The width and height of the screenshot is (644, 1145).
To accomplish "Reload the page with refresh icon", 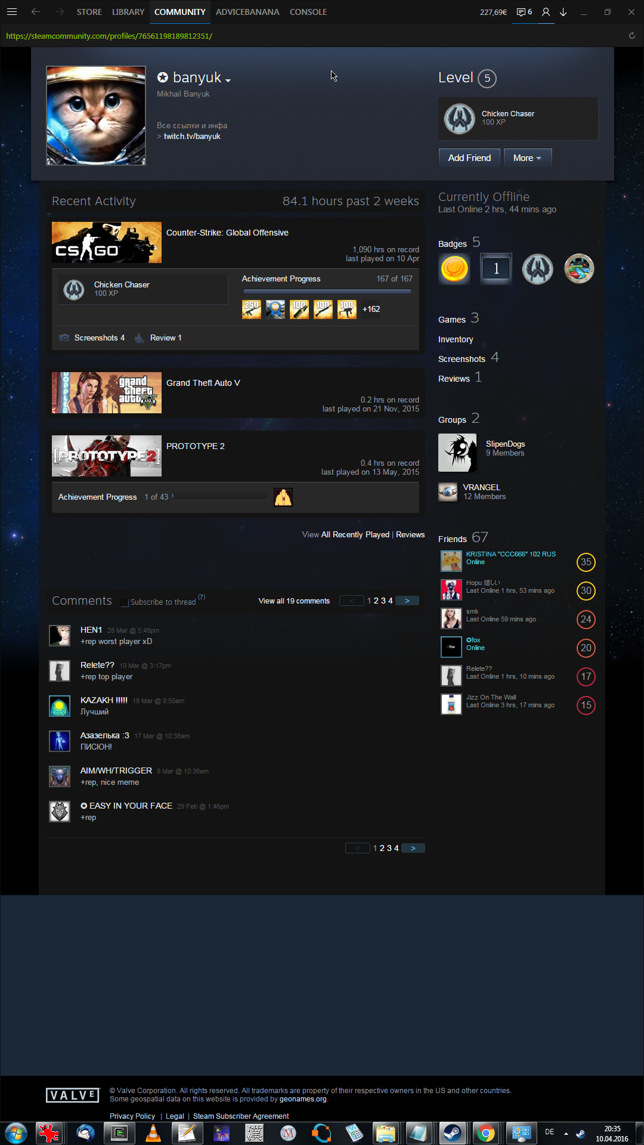I will (631, 36).
